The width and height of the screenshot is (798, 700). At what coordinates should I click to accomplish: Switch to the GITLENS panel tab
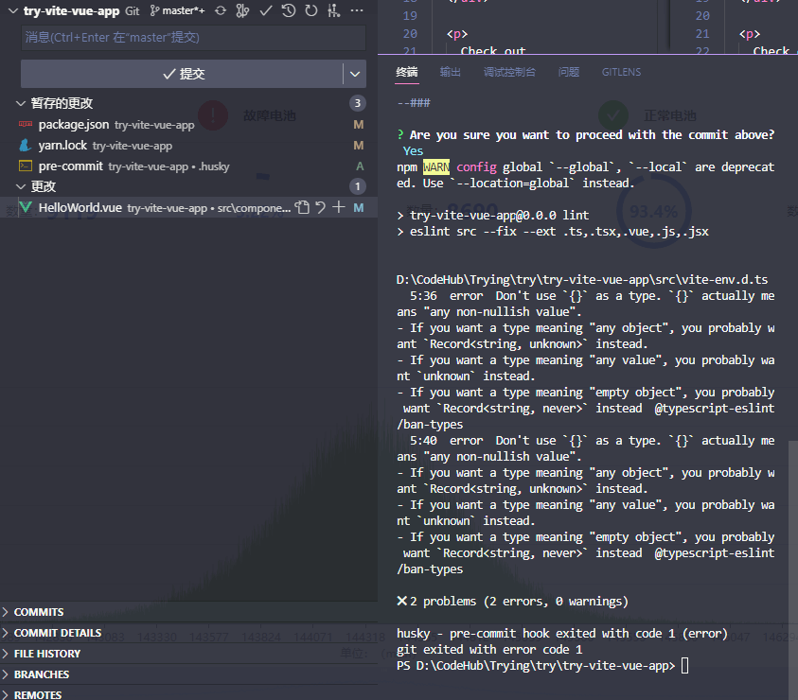pyautogui.click(x=621, y=72)
